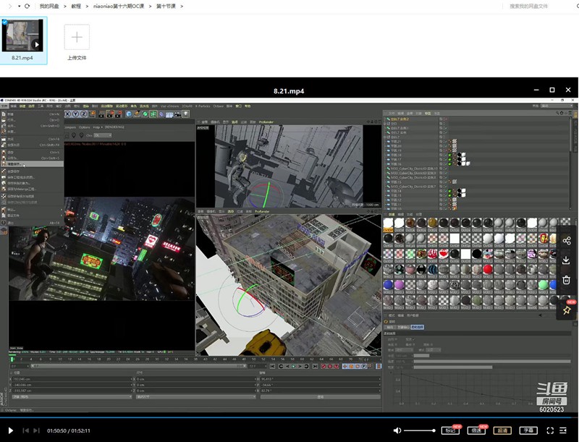
Task: Skip to the next video
Action: (x=36, y=430)
